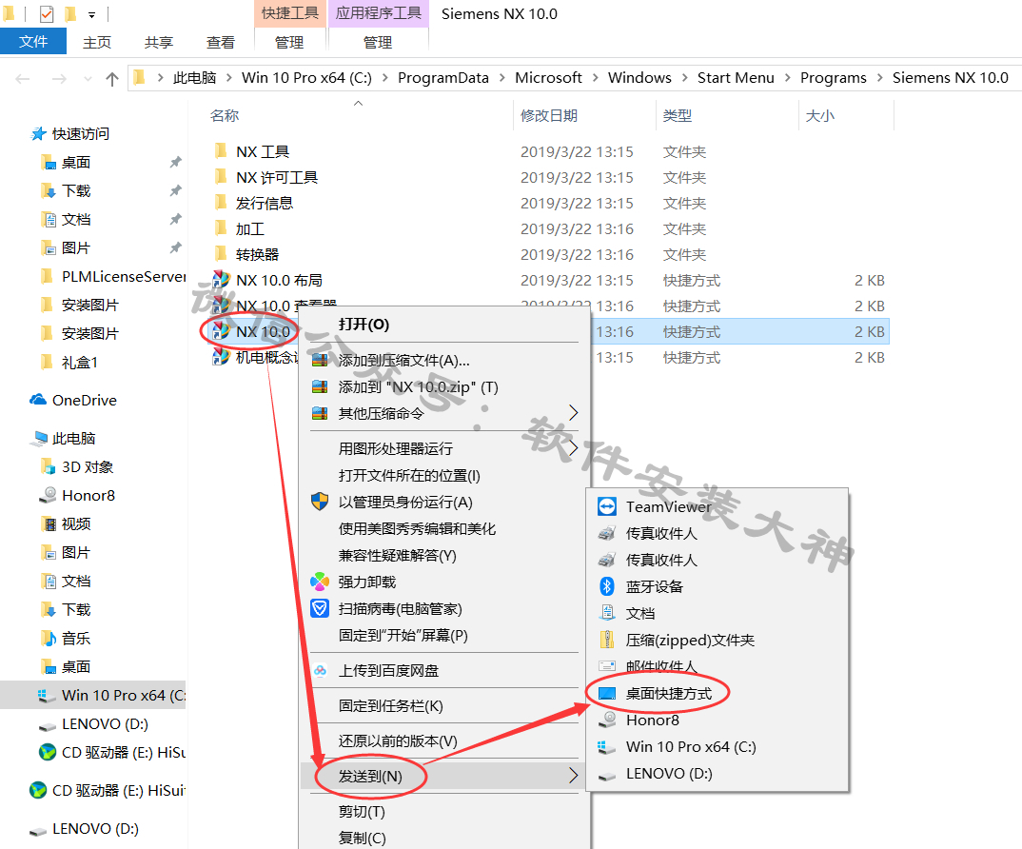
Task: Open OneDrive in navigation pane
Action: click(x=73, y=400)
